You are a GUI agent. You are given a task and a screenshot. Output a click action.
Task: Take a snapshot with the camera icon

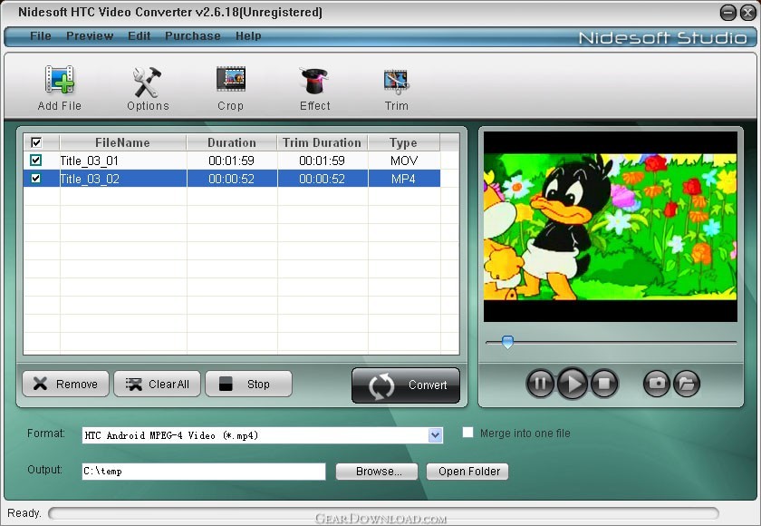click(x=657, y=384)
